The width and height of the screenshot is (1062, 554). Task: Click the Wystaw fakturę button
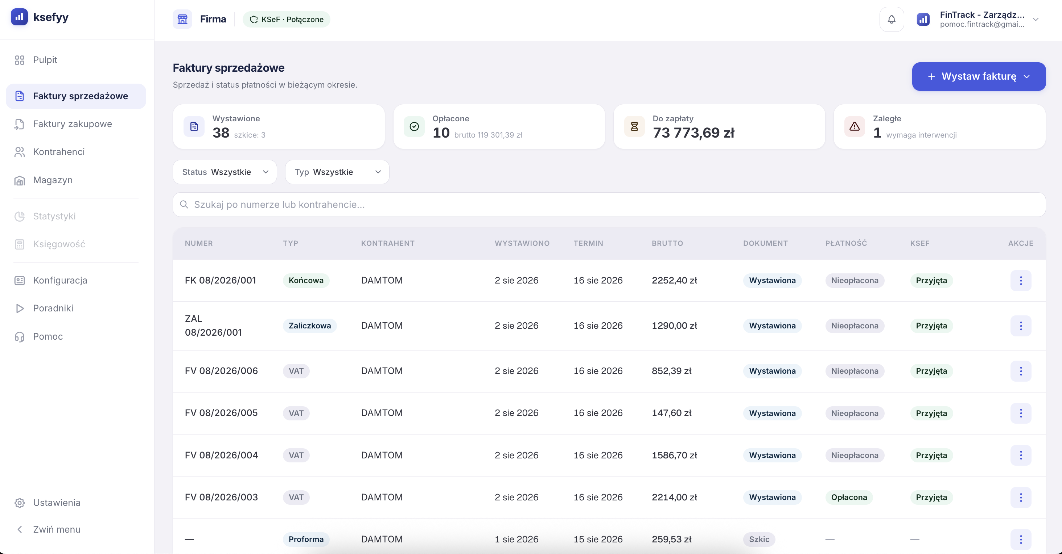pos(979,76)
